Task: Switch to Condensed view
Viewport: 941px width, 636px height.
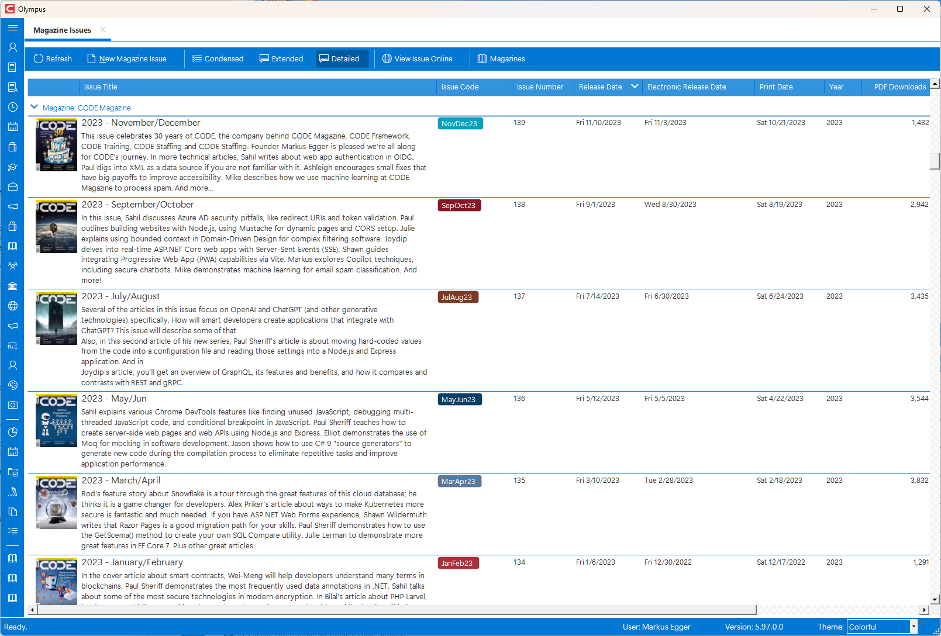Action: tap(218, 58)
